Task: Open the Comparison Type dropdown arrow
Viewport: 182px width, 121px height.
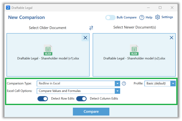Action: [x=117, y=83]
